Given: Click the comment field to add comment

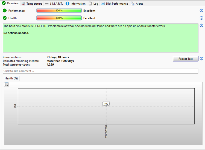Looking at the screenshot, I should [x=101, y=71].
